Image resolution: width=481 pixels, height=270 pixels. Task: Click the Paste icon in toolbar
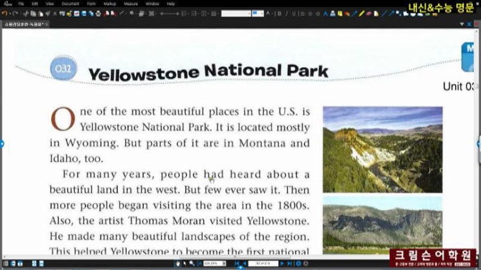pos(41,14)
